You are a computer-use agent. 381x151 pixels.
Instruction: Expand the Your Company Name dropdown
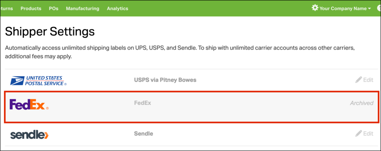345,9
